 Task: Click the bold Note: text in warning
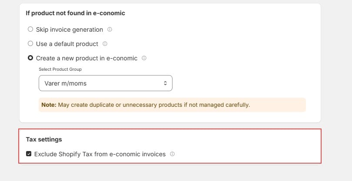(x=49, y=105)
